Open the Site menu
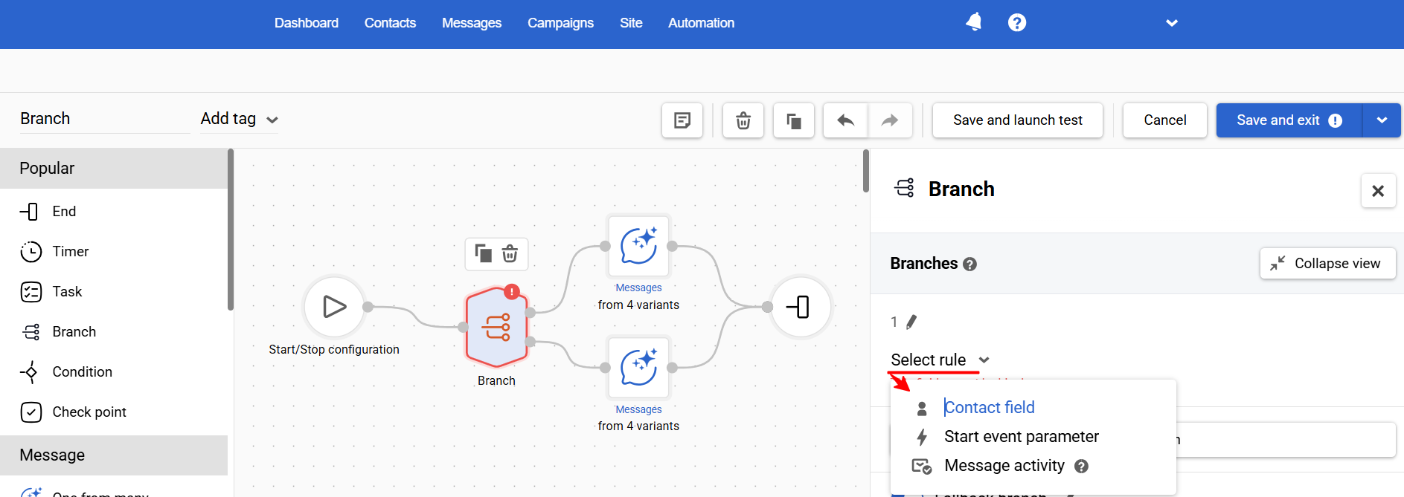The image size is (1404, 497). pyautogui.click(x=631, y=23)
